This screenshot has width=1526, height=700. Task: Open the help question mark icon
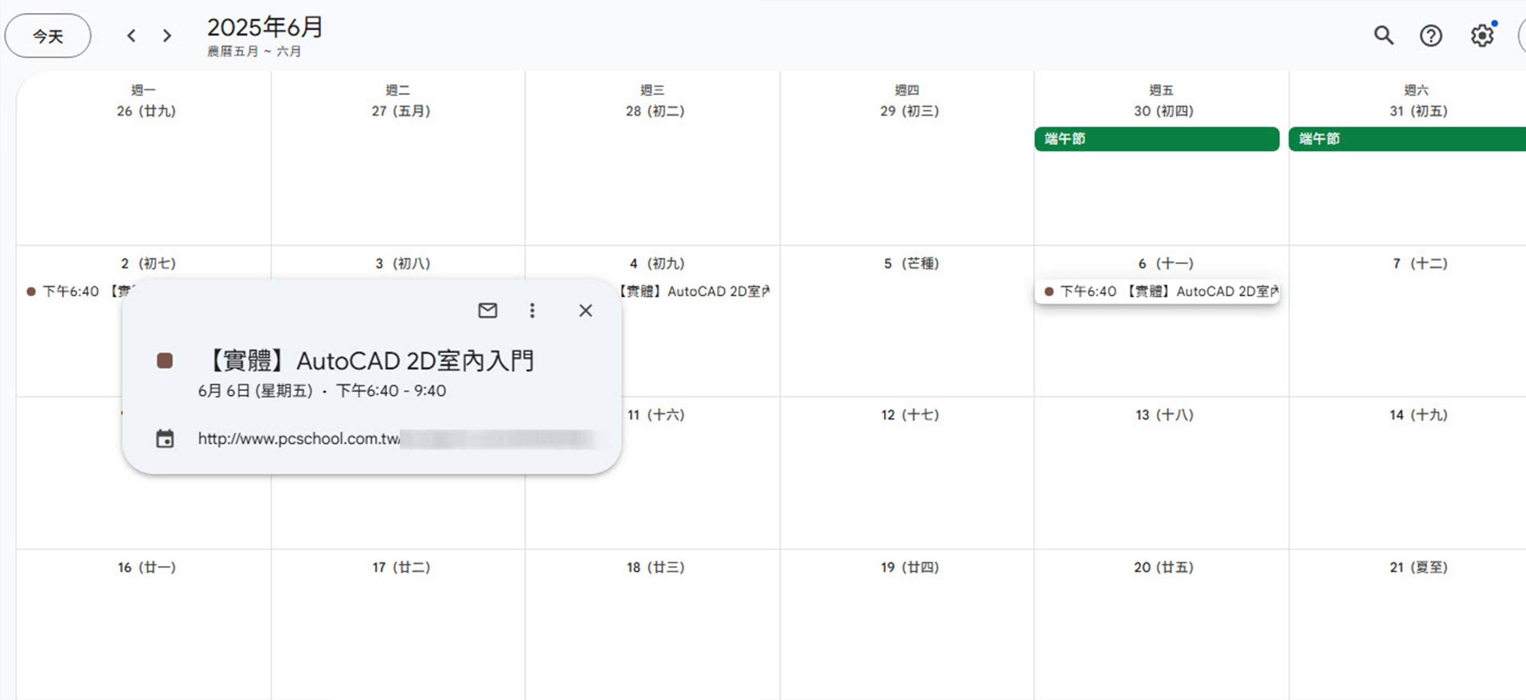[x=1431, y=35]
